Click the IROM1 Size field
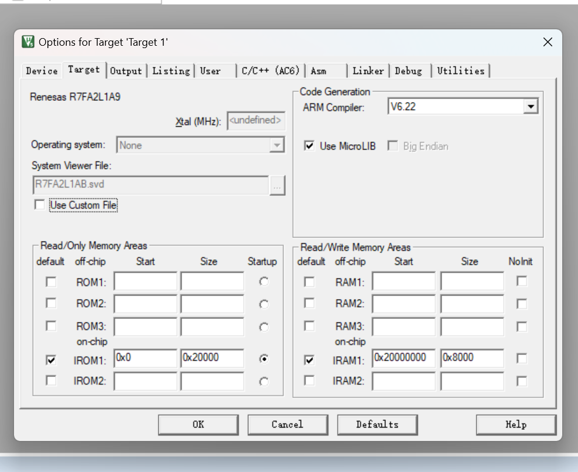This screenshot has width=578, height=472. point(213,358)
